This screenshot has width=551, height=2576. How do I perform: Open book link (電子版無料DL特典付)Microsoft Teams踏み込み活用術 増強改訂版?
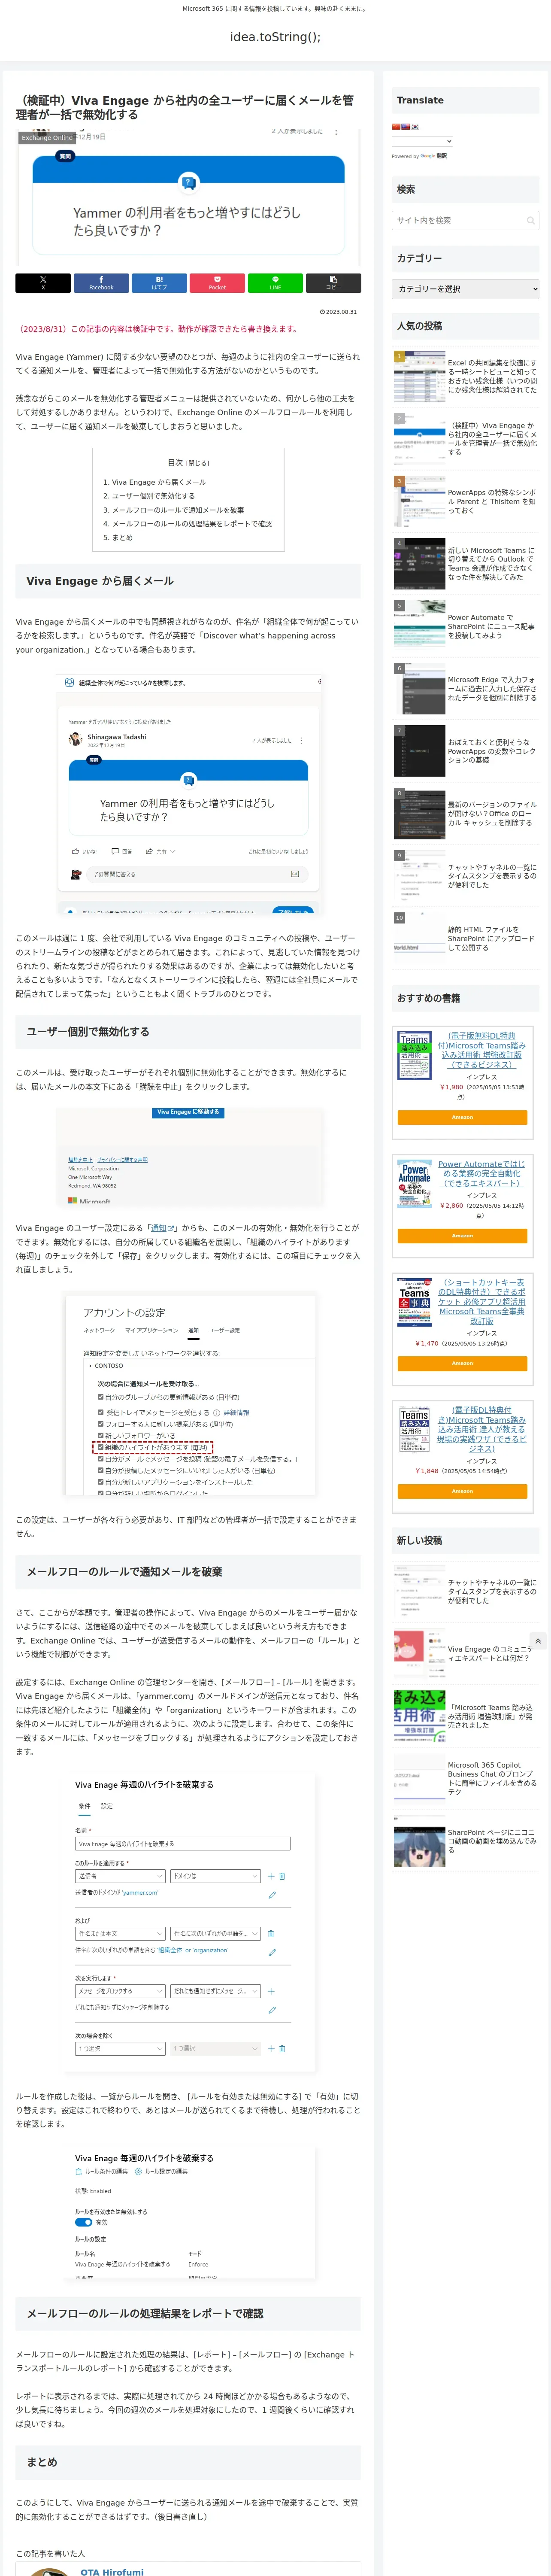tap(482, 1050)
